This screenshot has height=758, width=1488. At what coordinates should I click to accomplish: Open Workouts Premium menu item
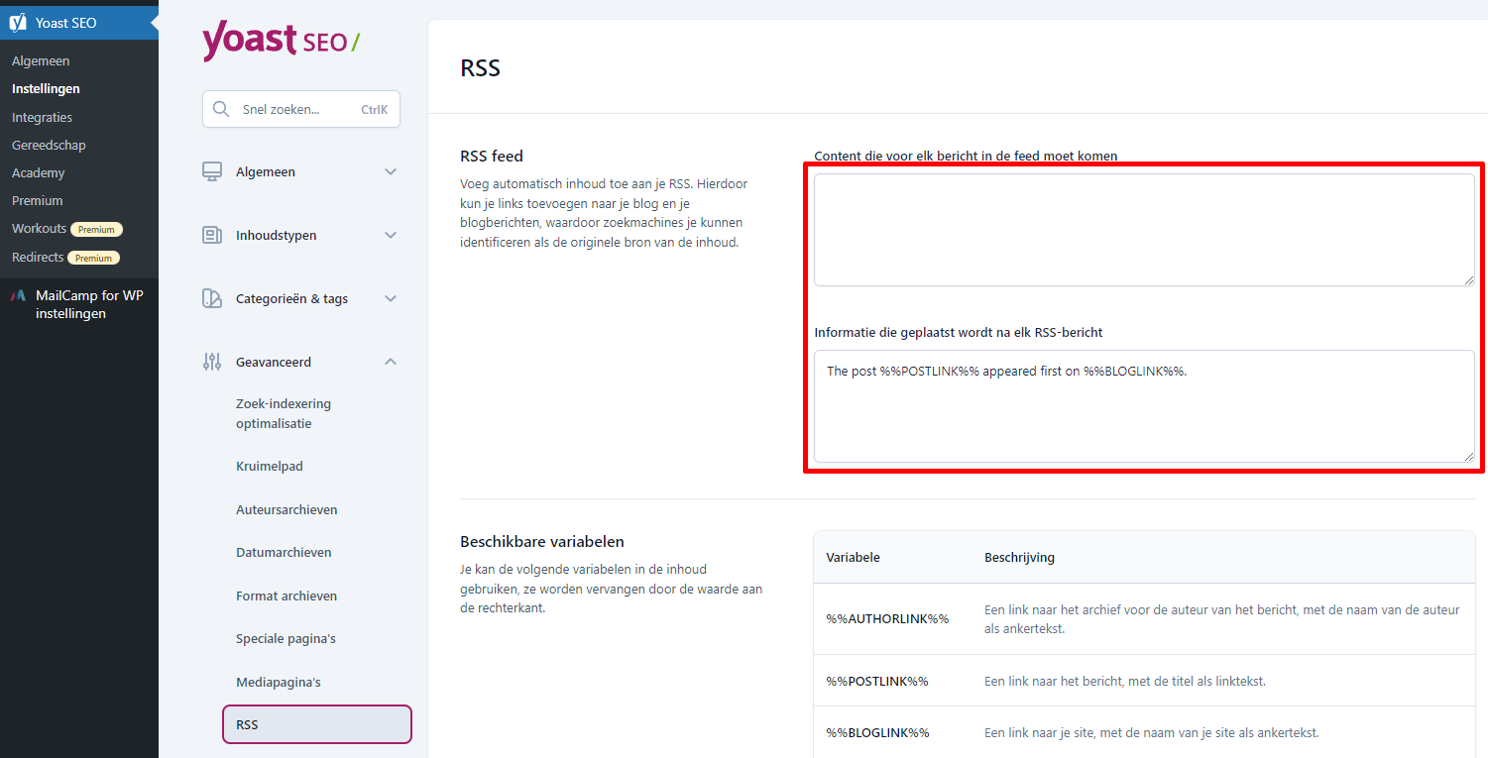[66, 229]
